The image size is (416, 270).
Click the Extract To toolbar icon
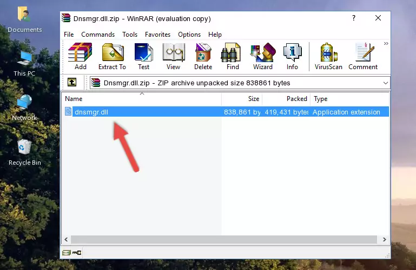112,56
